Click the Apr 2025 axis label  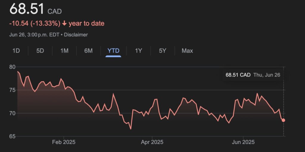point(152,142)
